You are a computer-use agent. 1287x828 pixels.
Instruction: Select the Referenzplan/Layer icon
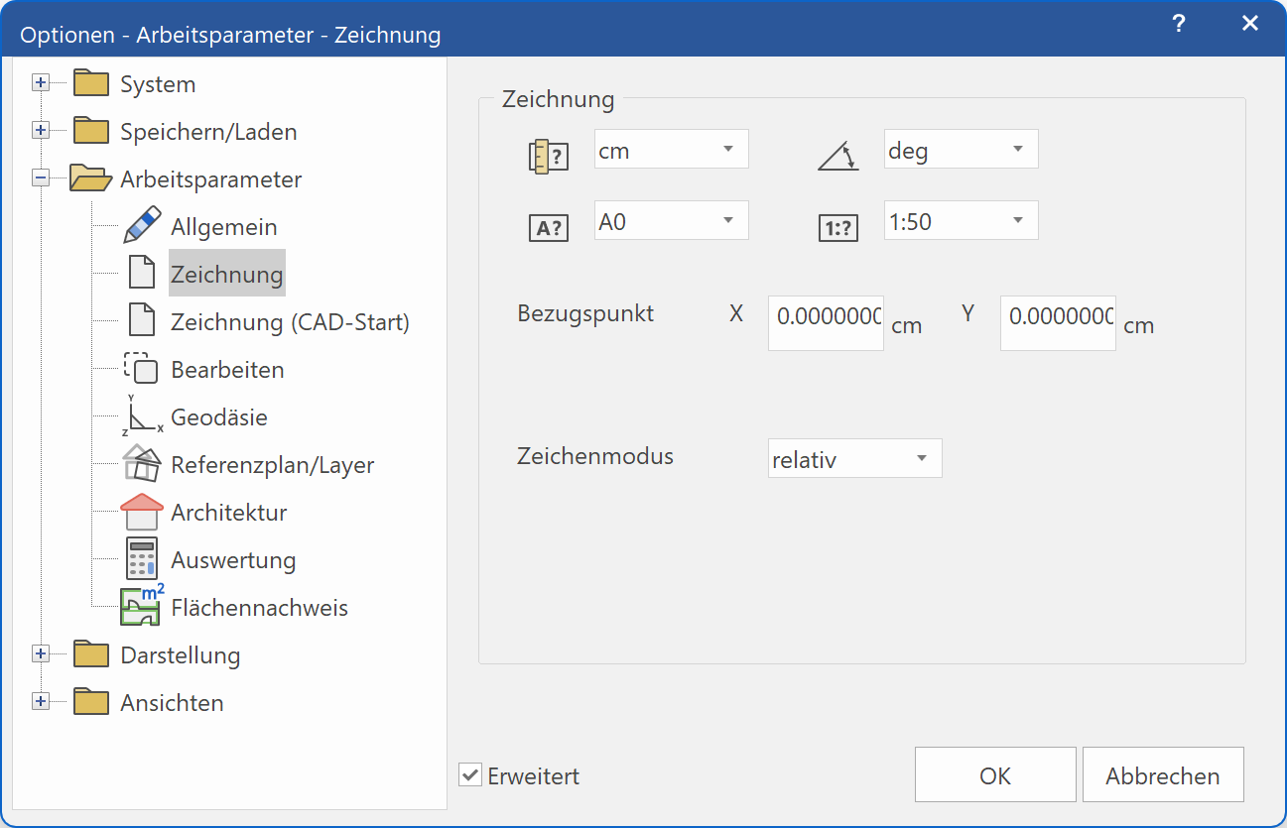(x=141, y=464)
